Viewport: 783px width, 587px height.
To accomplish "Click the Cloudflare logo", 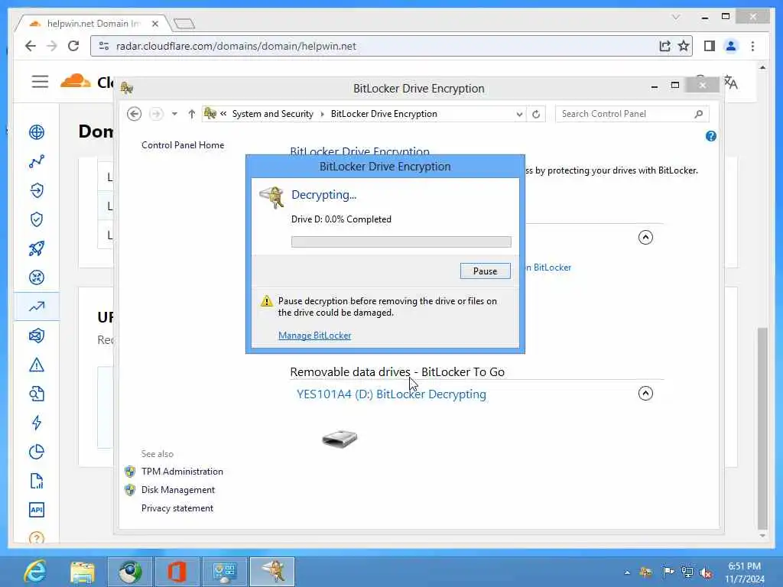I will (x=76, y=81).
